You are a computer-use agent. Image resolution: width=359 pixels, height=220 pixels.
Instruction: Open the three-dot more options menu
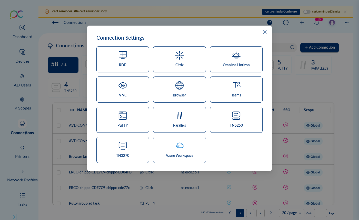pyautogui.click(x=347, y=23)
